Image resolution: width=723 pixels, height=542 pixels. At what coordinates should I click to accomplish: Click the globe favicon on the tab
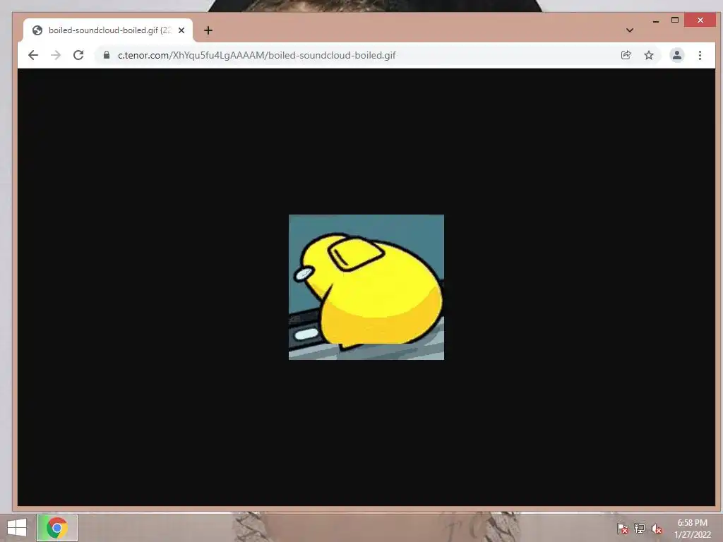pyautogui.click(x=37, y=30)
